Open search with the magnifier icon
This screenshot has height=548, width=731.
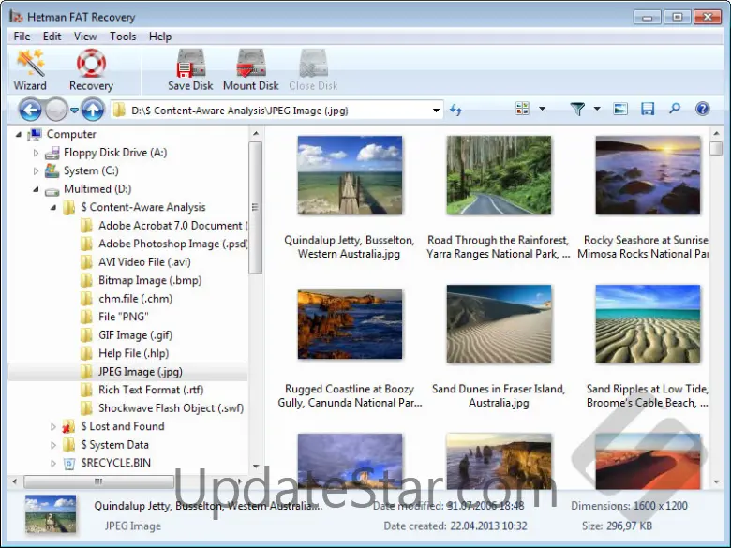pyautogui.click(x=674, y=109)
